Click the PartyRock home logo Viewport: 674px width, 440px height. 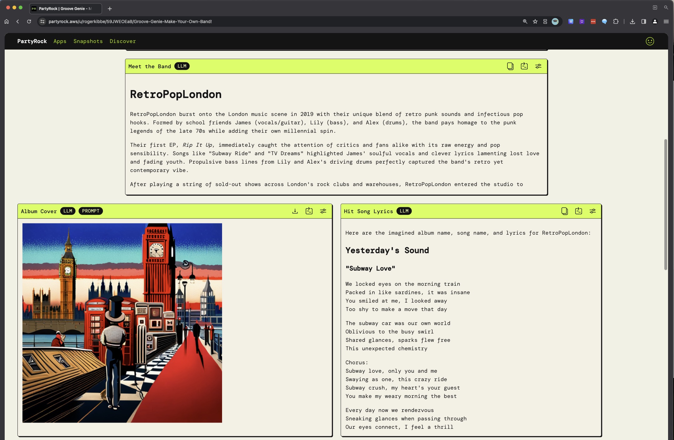[32, 41]
